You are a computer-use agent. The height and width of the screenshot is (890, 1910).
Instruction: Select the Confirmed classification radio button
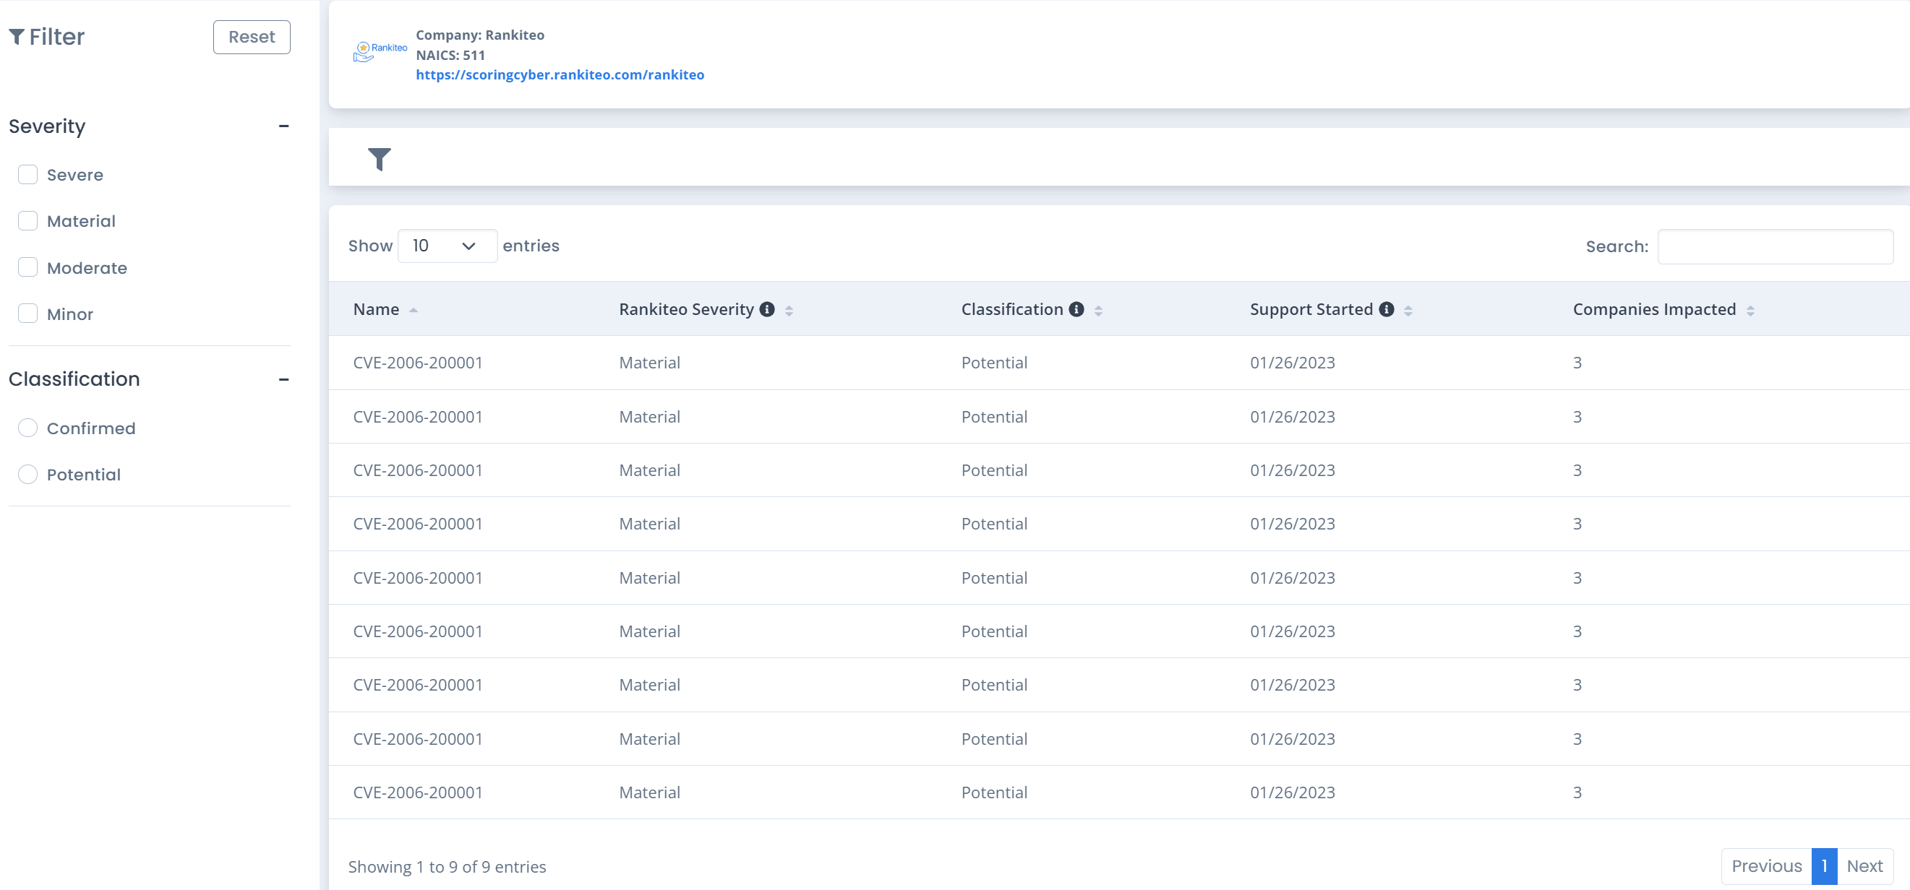click(x=28, y=428)
